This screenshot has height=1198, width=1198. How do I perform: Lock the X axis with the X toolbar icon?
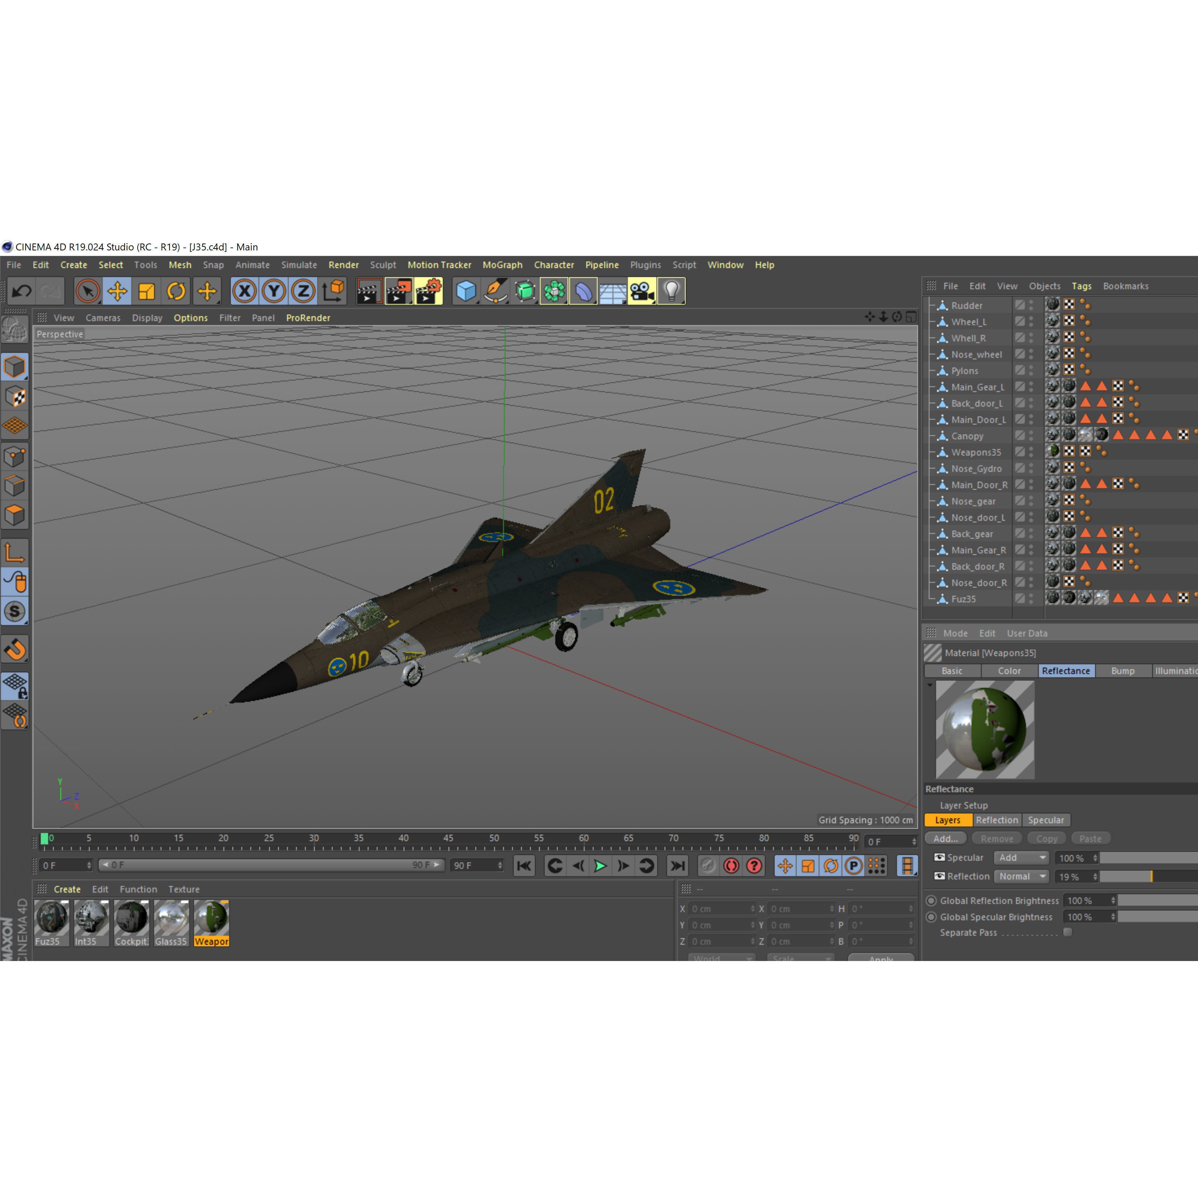[x=246, y=290]
